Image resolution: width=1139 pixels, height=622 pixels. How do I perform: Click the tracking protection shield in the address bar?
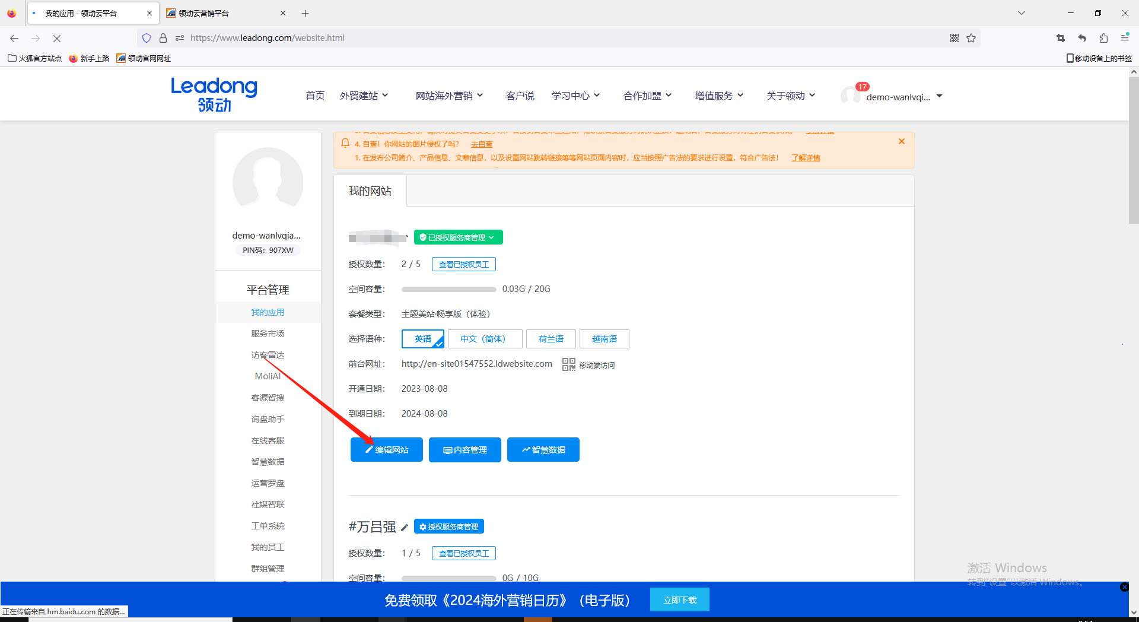tap(147, 37)
